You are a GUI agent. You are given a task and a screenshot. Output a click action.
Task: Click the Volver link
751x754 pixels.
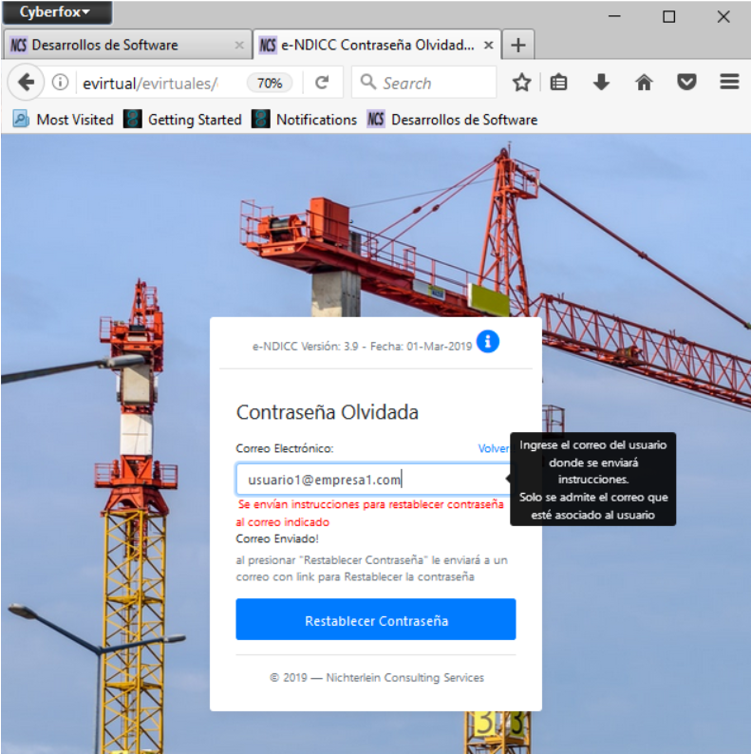[493, 448]
